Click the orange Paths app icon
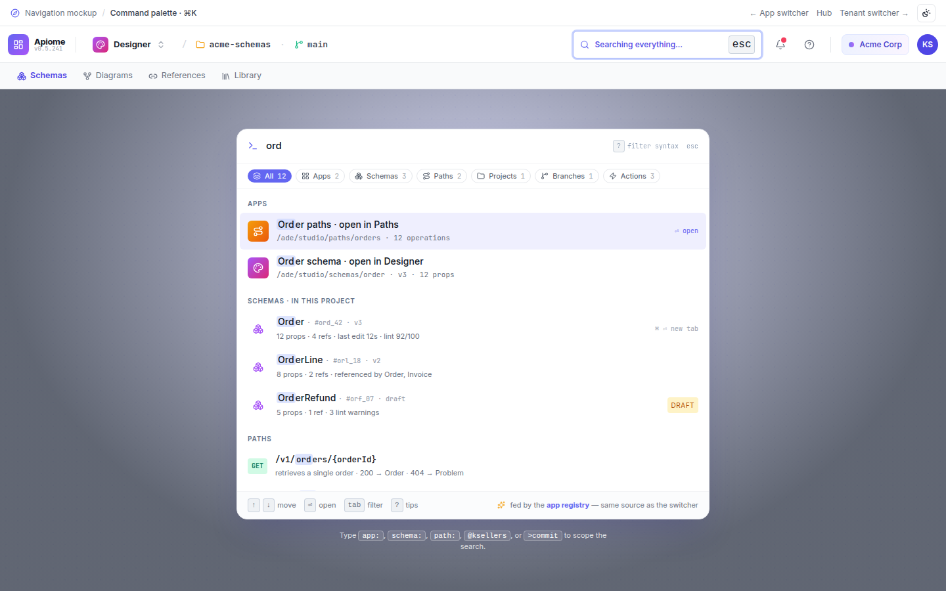Viewport: 946px width, 591px height. pos(258,231)
